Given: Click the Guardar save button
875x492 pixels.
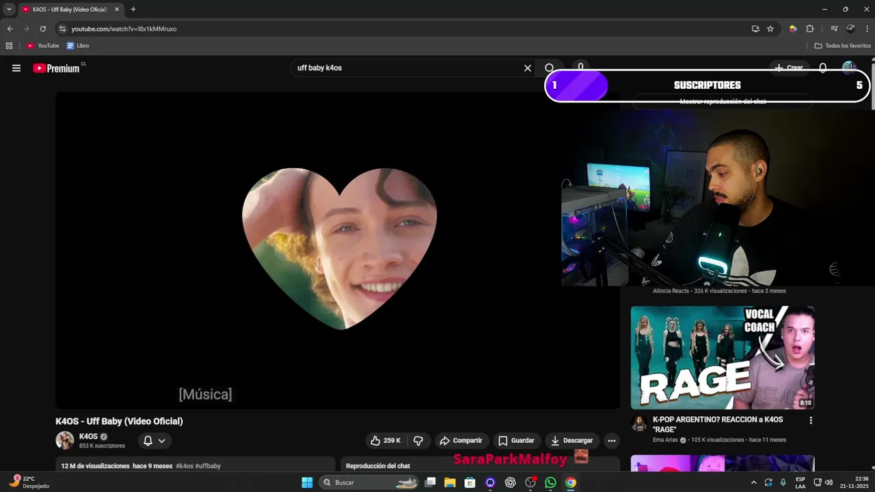Looking at the screenshot, I should [x=516, y=441].
